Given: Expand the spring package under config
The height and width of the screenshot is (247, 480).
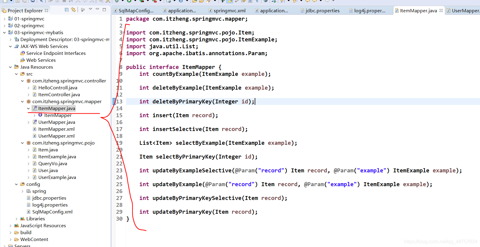Looking at the screenshot, I should 22,191.
